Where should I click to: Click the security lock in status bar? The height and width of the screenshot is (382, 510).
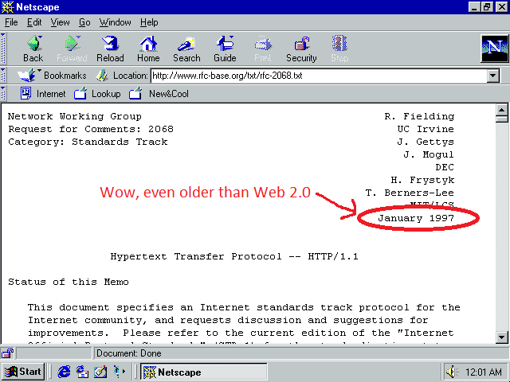7,353
